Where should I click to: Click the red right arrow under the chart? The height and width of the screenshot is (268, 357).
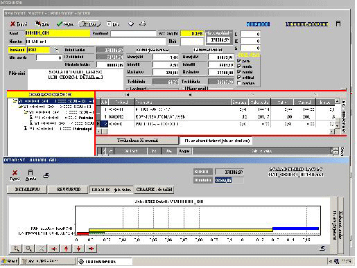pyautogui.click(x=91, y=249)
